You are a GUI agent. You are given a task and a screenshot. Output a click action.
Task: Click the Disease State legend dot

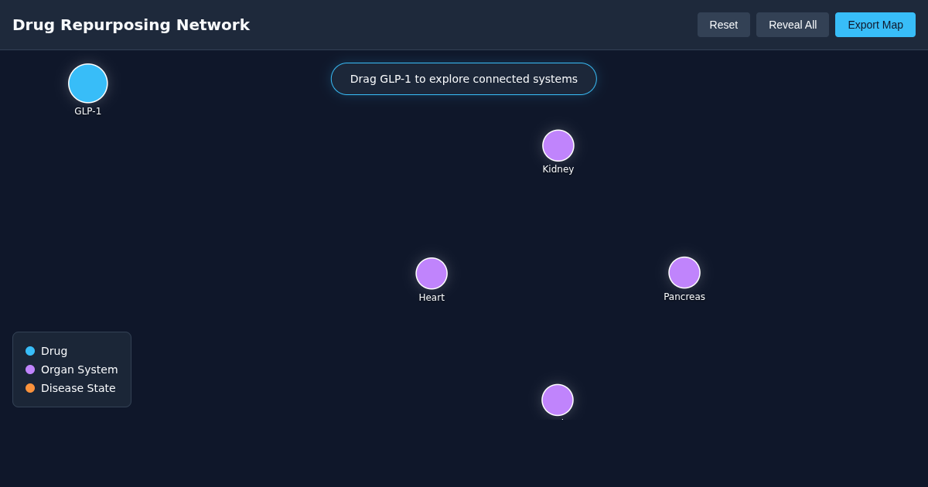coord(30,388)
